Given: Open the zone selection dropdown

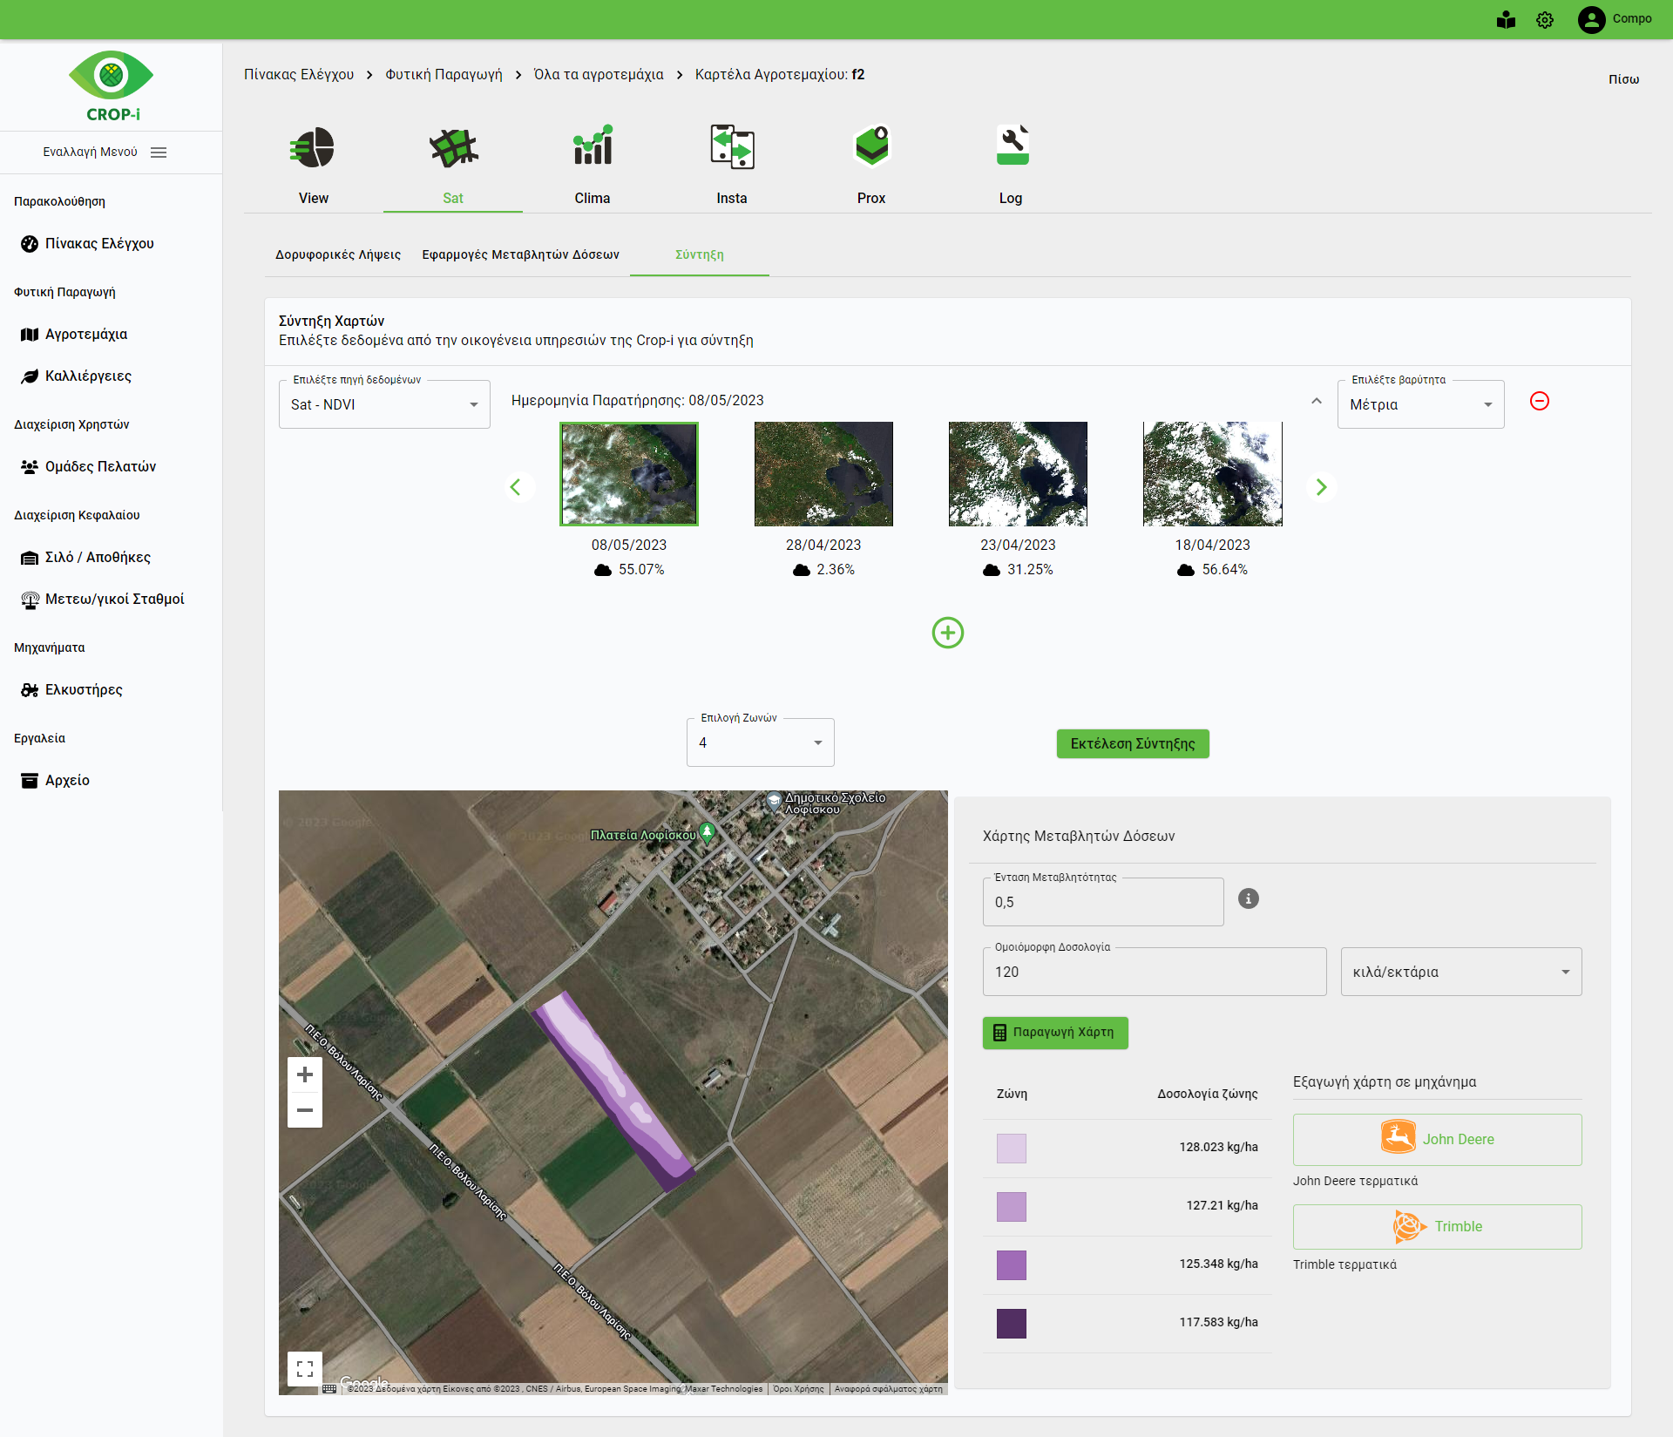Looking at the screenshot, I should tap(760, 742).
